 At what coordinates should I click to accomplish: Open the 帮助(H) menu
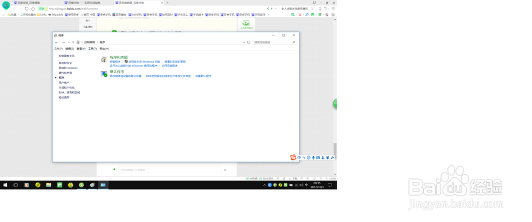click(x=104, y=49)
